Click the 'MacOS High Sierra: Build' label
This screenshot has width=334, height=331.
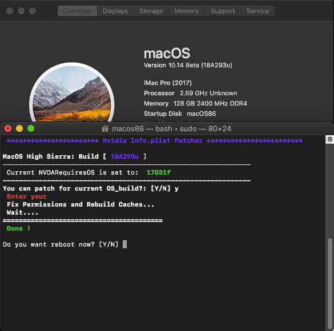[x=51, y=156]
